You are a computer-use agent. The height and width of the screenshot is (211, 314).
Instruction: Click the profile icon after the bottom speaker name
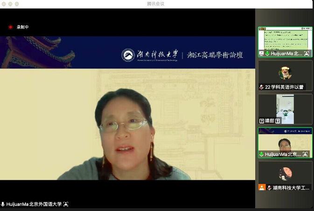tap(66, 204)
